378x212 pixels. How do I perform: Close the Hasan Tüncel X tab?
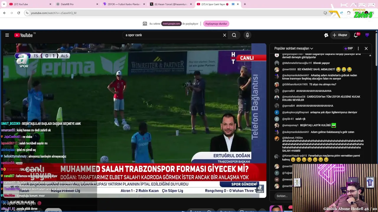(x=191, y=4)
